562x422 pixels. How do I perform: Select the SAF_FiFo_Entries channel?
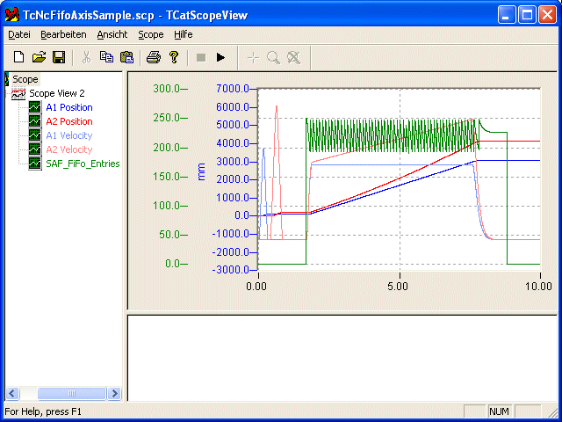83,164
